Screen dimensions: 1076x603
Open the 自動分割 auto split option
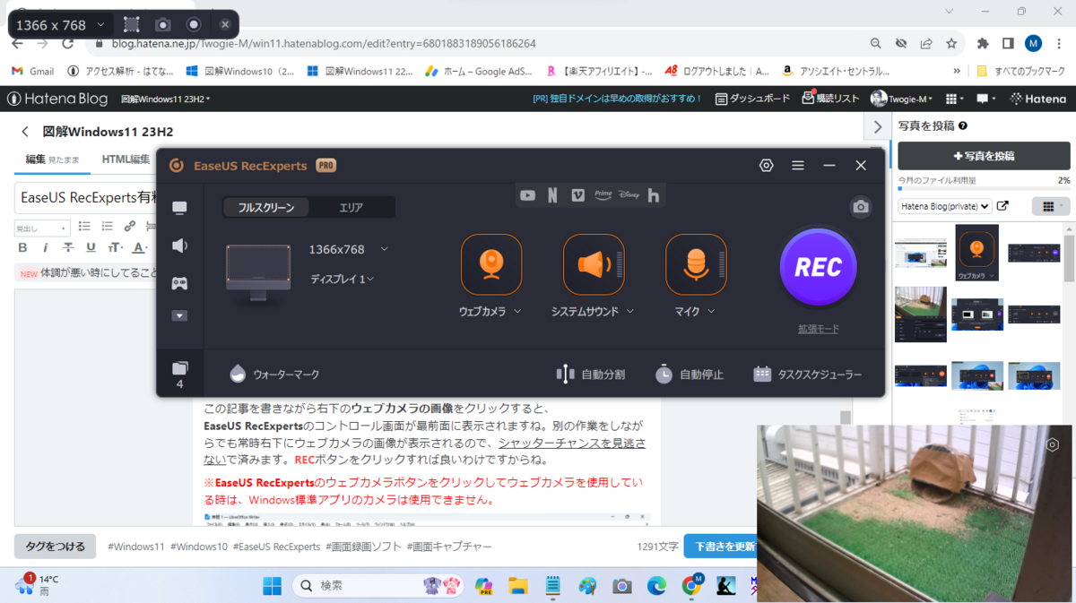tap(591, 375)
